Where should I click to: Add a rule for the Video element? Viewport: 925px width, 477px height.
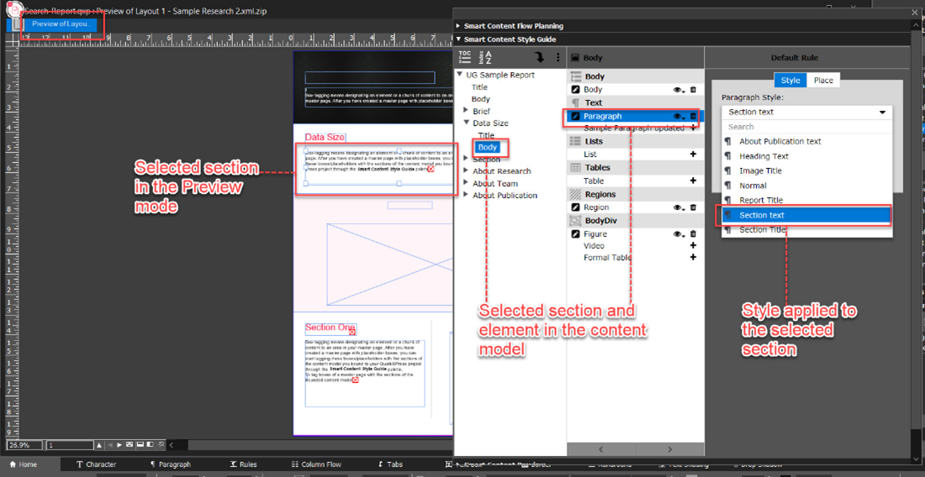(693, 245)
